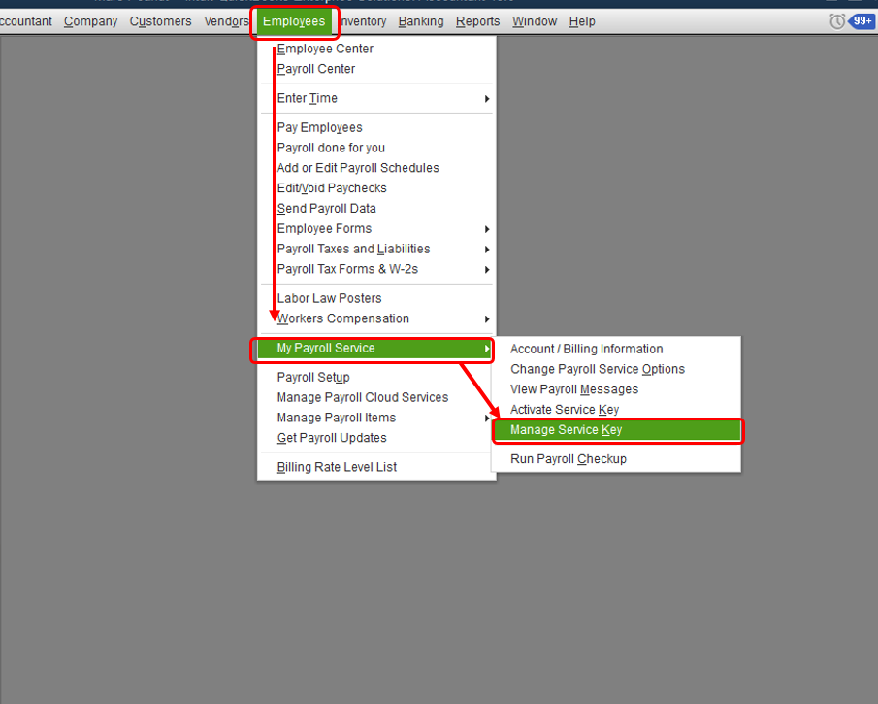
Task: Open the Inventory menu
Action: 364,21
